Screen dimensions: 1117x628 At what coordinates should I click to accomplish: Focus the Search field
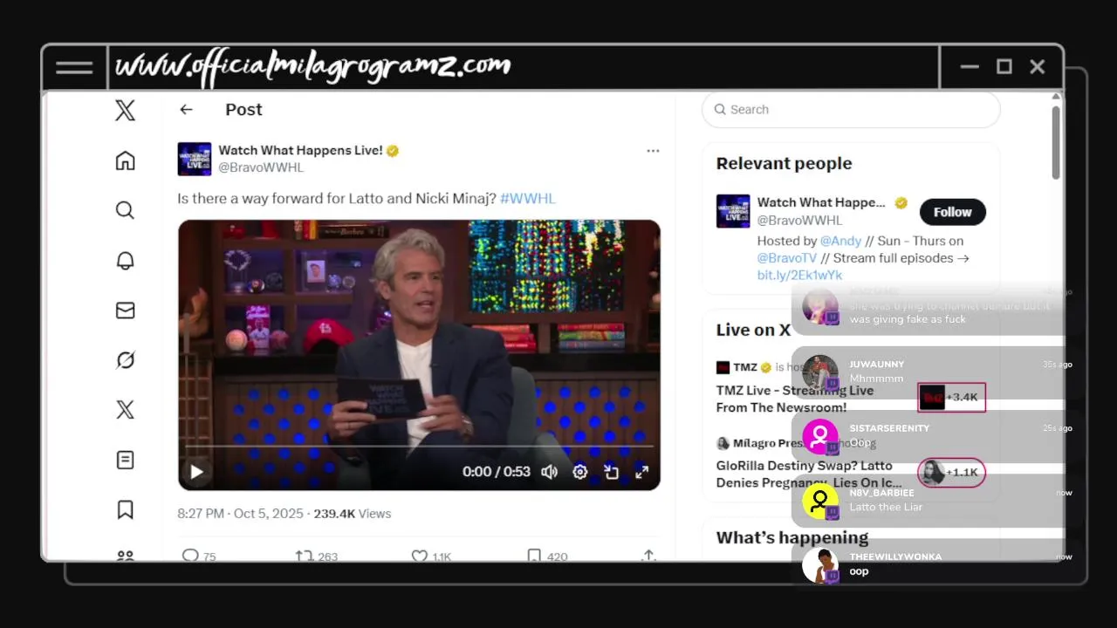pos(851,109)
